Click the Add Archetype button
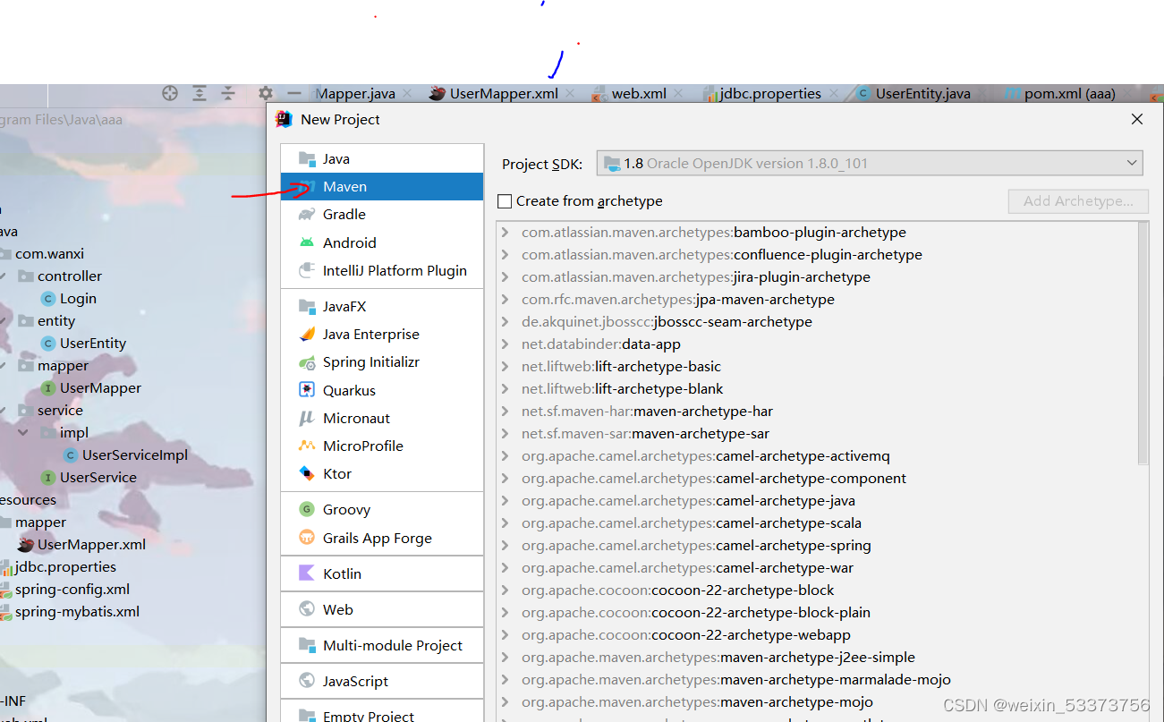Image resolution: width=1164 pixels, height=722 pixels. [x=1078, y=200]
